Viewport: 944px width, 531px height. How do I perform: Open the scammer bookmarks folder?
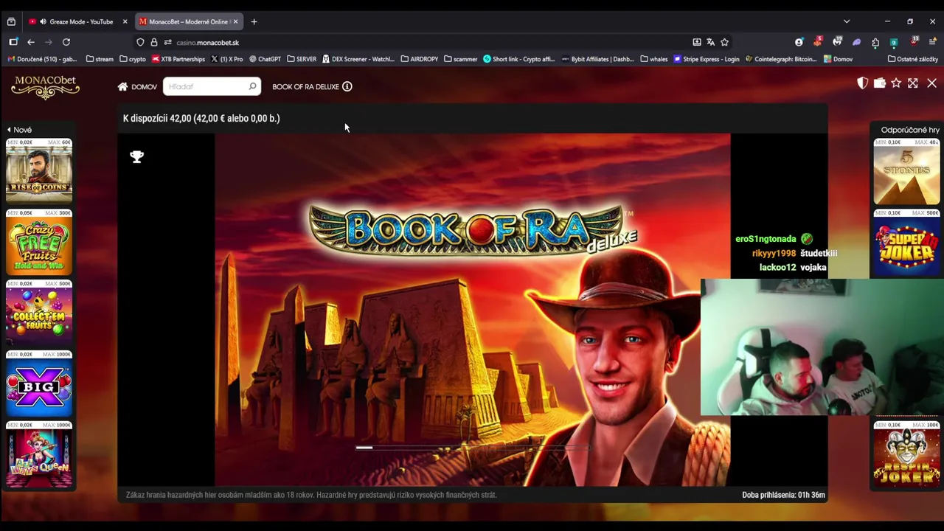(460, 59)
